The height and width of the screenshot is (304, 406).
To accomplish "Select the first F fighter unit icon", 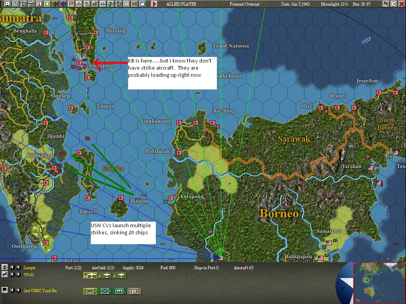I will 105,276.
